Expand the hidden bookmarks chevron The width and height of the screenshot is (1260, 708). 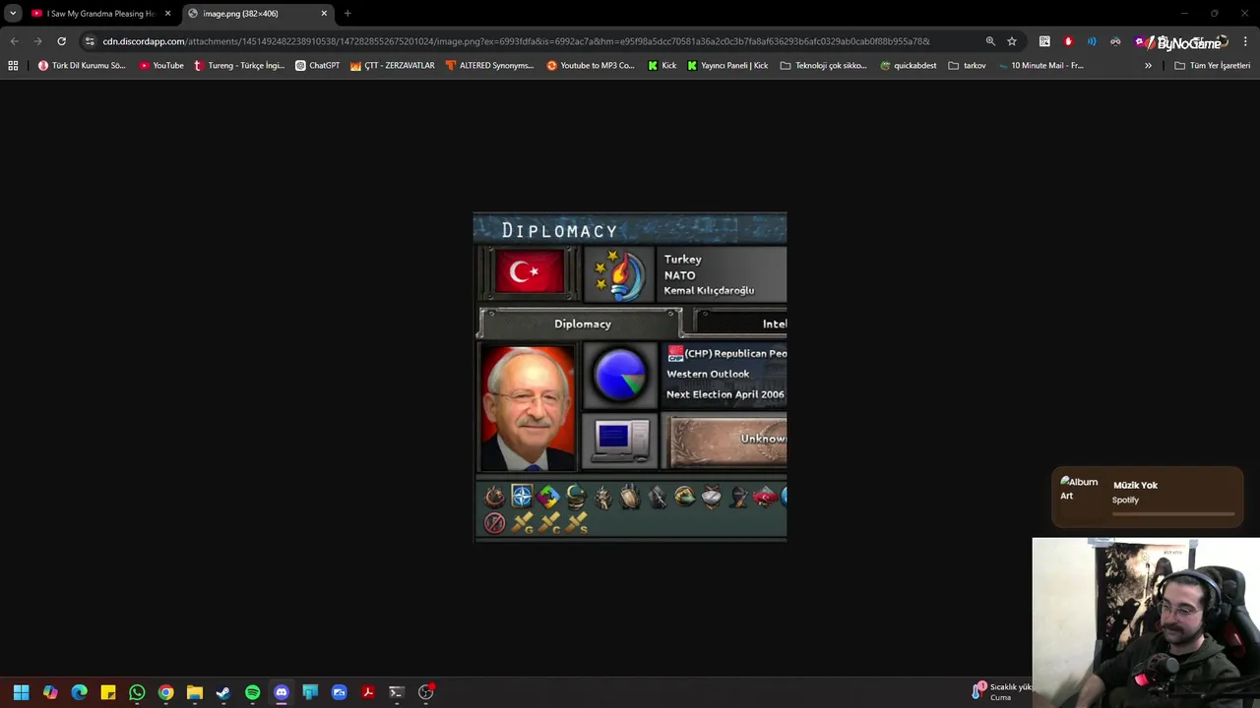point(1148,66)
